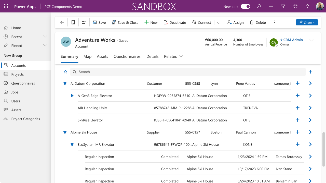Switch to the Assets tab
This screenshot has width=326, height=183.
coord(102,56)
